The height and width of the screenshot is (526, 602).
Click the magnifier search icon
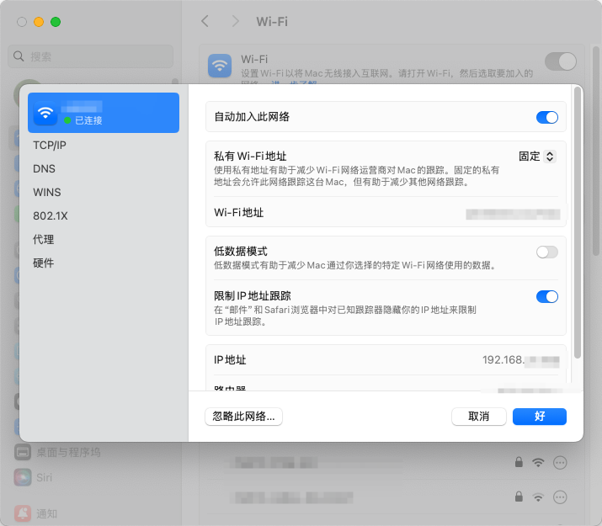[19, 56]
